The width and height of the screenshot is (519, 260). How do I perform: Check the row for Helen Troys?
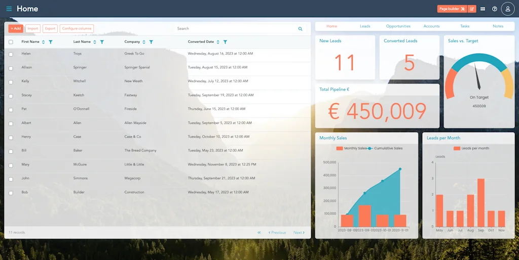(x=11, y=54)
